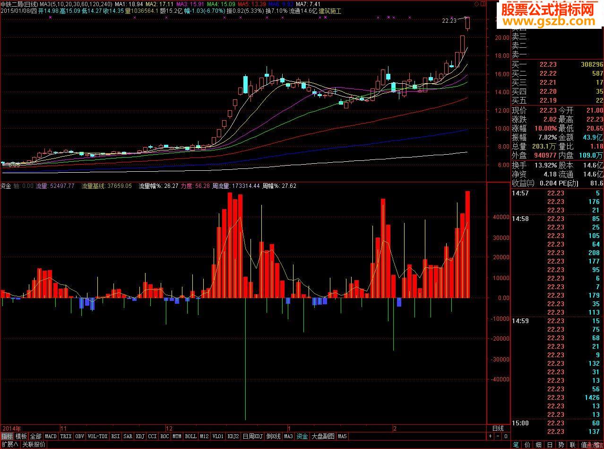Apply the VOL-TDX indicator

(98, 436)
